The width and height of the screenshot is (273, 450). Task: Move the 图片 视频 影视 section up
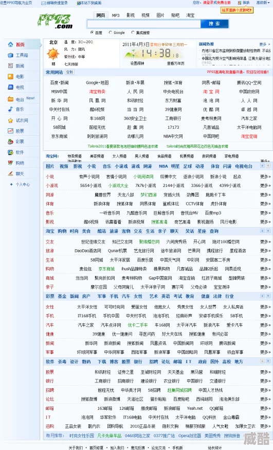(268, 166)
